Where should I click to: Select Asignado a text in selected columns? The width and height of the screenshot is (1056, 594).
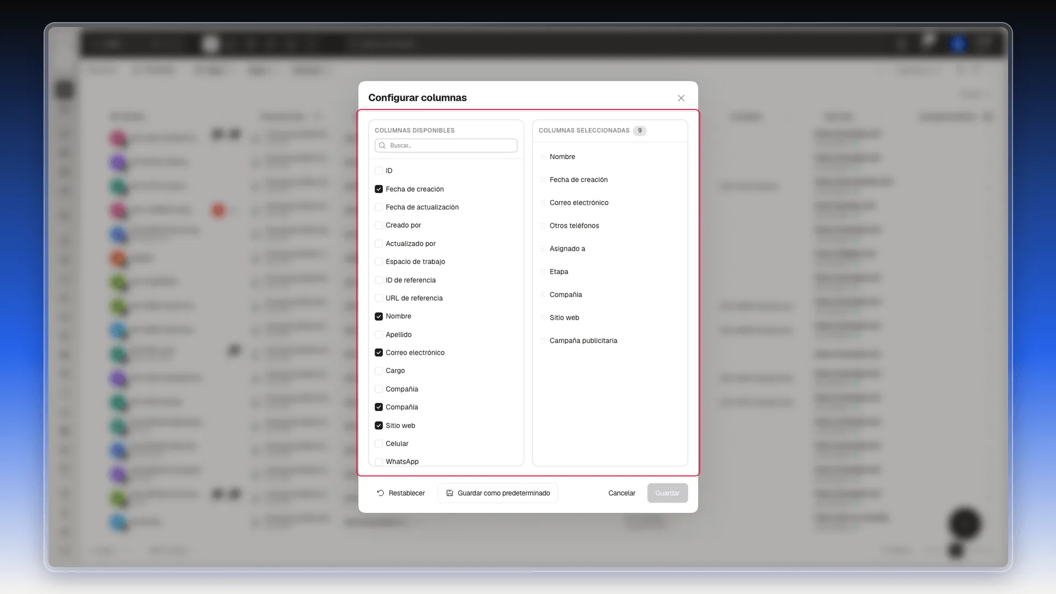coord(567,249)
